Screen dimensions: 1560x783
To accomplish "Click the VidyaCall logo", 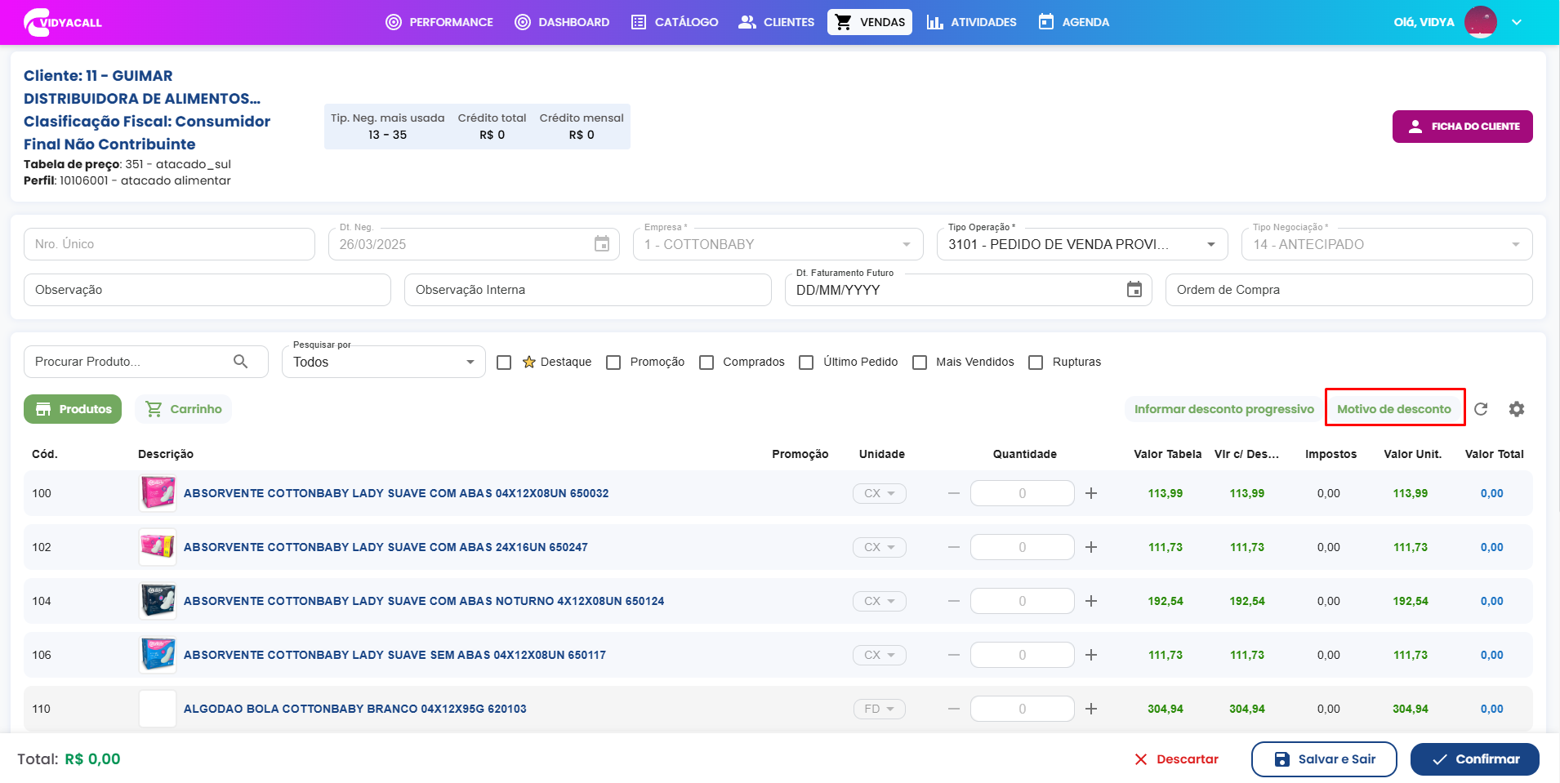I will click(63, 22).
